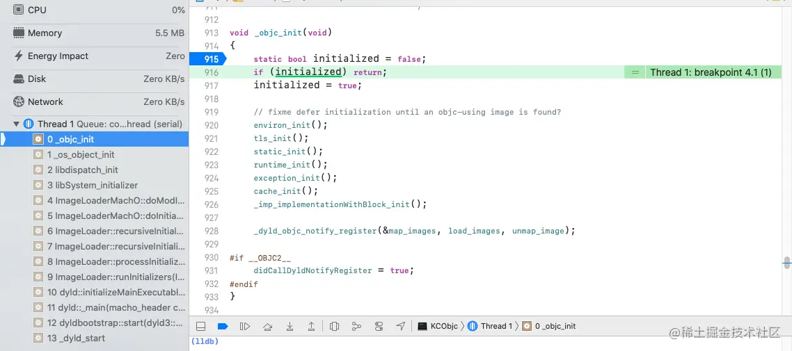The height and width of the screenshot is (351, 792).
Task: Select stack frame 12 dyldbootstrap::start
Action: click(95, 323)
